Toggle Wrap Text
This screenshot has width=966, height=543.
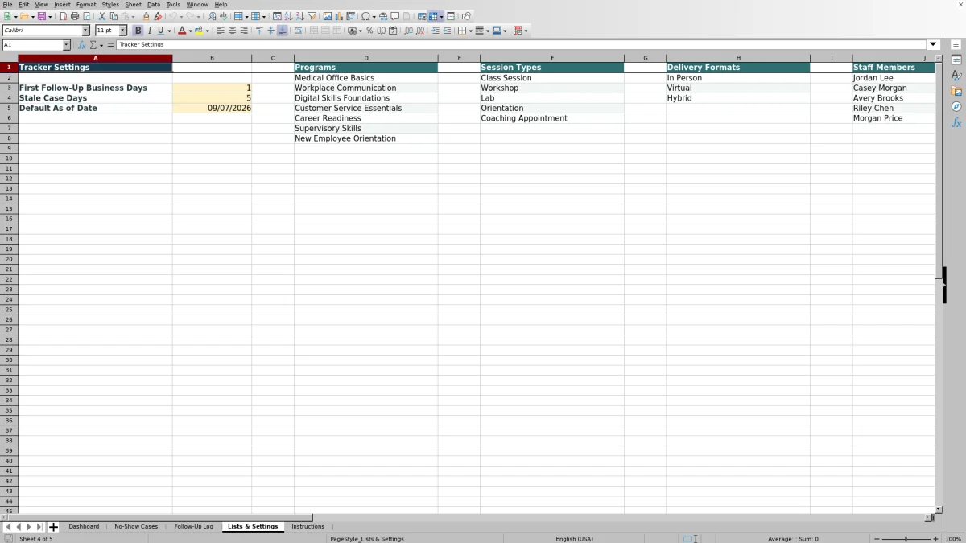(298, 31)
